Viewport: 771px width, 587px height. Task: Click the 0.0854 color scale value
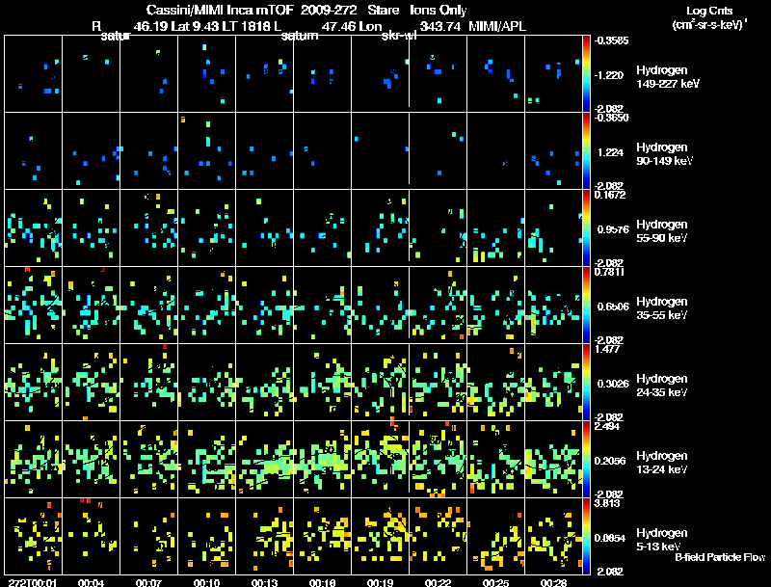(x=610, y=538)
